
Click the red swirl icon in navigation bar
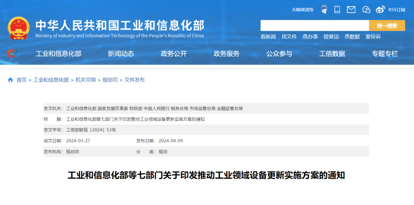11,53
